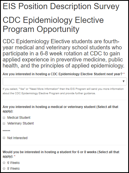Click the Medical Student label
This screenshot has width=129, height=173.
pyautogui.click(x=19, y=118)
